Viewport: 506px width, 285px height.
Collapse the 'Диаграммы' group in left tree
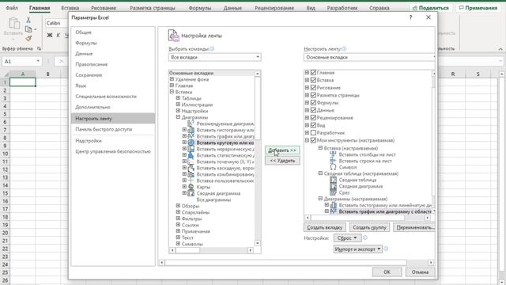pyautogui.click(x=178, y=117)
